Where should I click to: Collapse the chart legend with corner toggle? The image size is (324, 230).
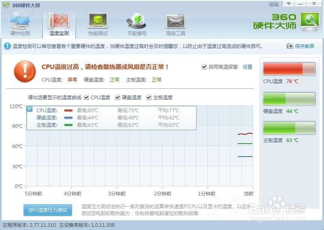point(30,109)
